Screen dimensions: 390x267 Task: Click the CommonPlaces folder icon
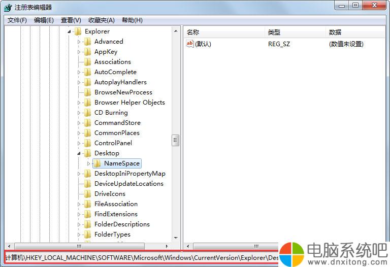pyautogui.click(x=87, y=133)
